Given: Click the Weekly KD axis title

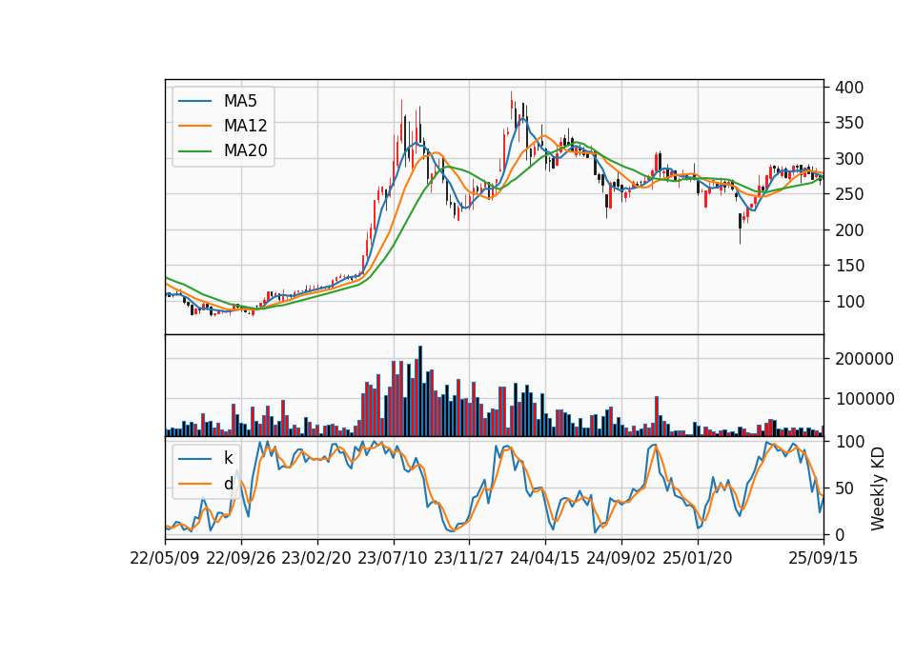Looking at the screenshot, I should [x=878, y=489].
